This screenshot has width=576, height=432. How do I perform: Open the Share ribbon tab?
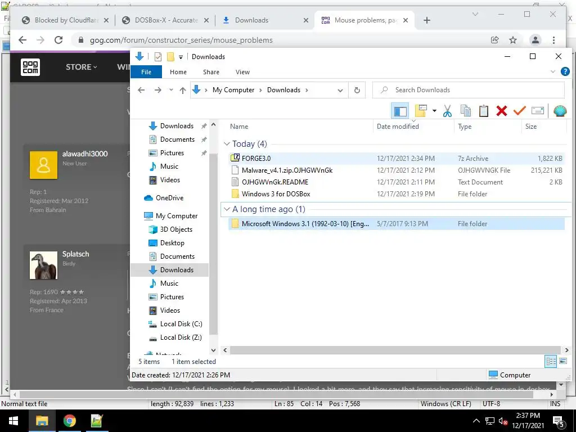[x=211, y=72]
